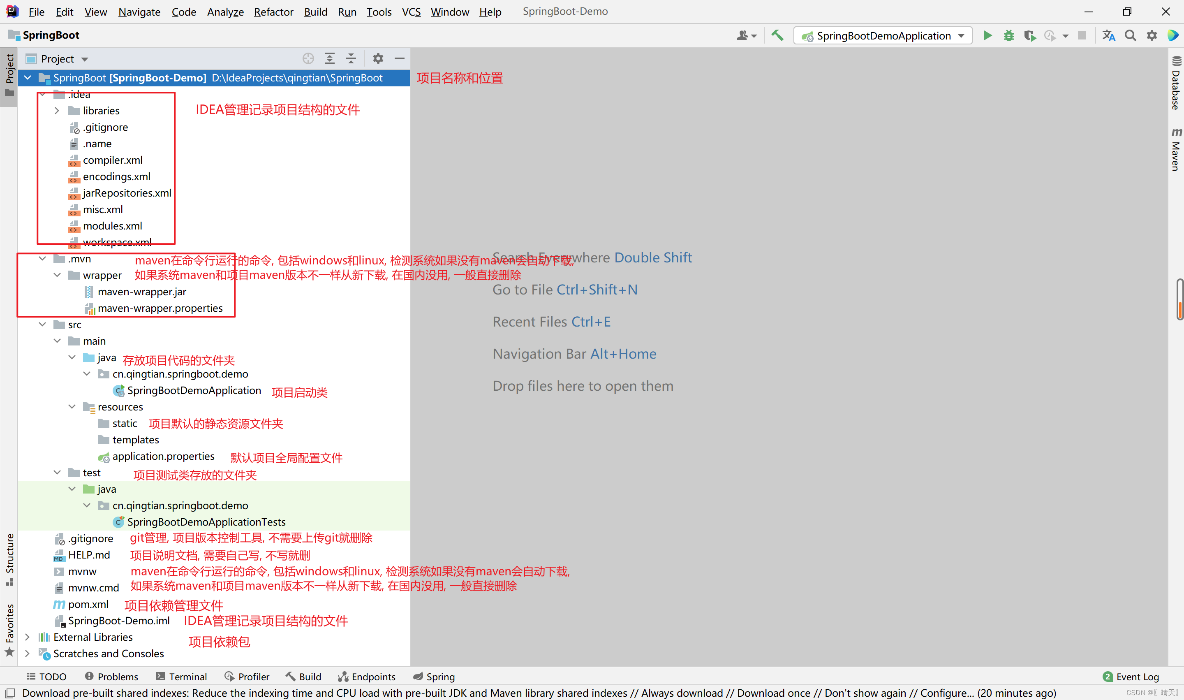
Task: Hide the Project tool window panel
Action: click(399, 58)
